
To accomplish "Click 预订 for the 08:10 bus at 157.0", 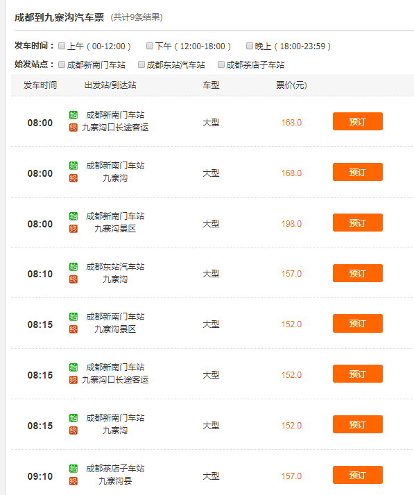I will (357, 273).
